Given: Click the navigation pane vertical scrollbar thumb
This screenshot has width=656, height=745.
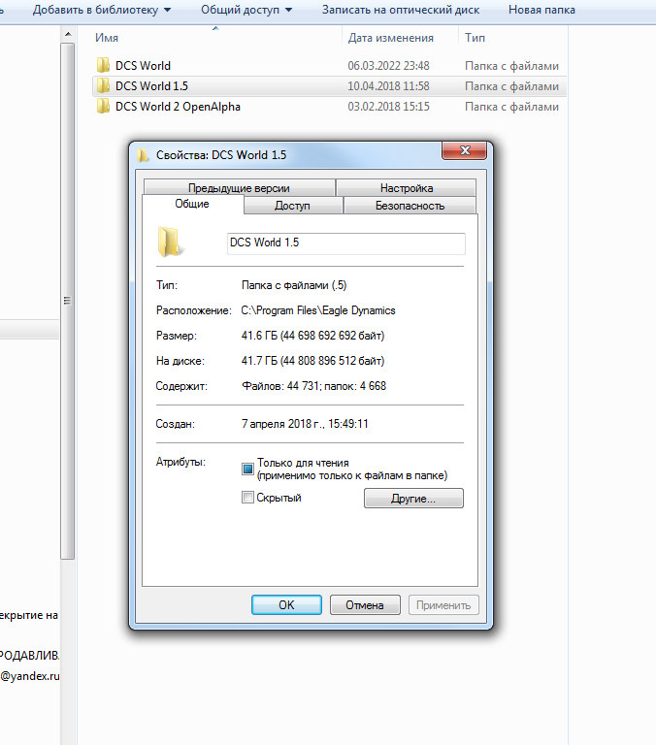Looking at the screenshot, I should click(68, 301).
